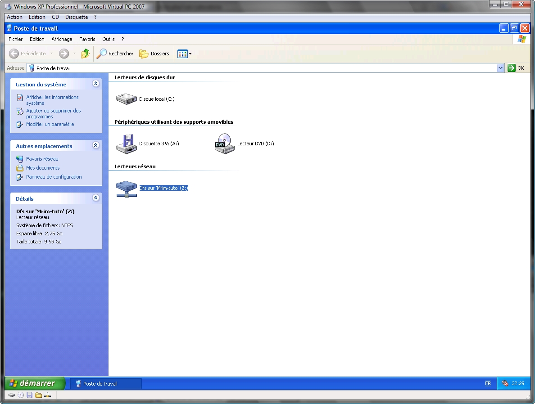Open the Affichage menu

(62, 39)
